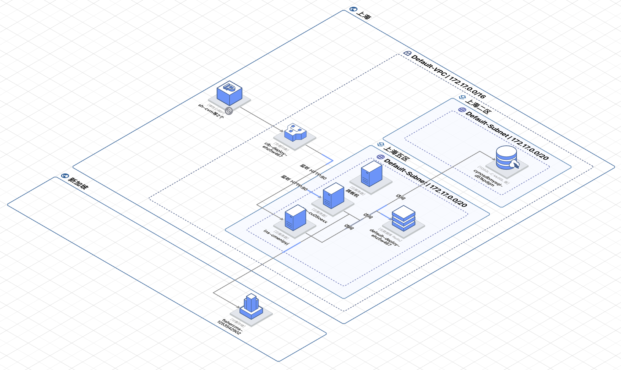
Task: Click the 新加坡 region title text
Action: click(78, 184)
